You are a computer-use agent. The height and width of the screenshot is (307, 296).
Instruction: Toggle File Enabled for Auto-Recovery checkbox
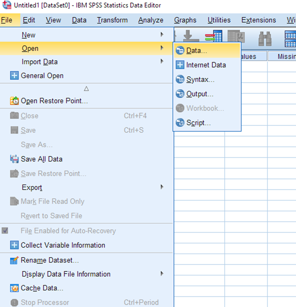5,231
